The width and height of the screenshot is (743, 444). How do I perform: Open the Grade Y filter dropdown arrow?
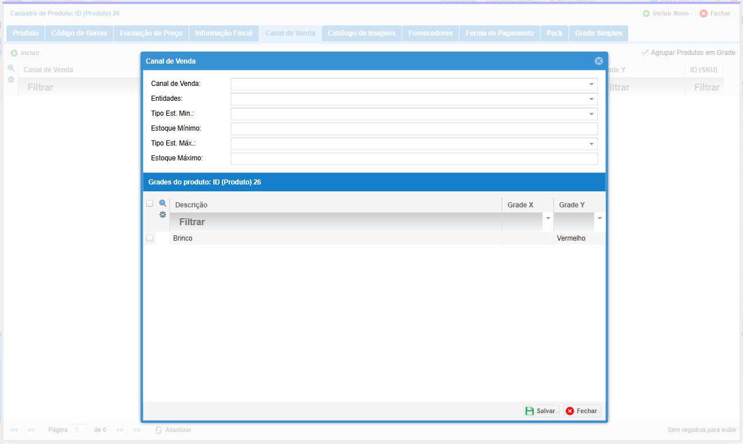[x=600, y=218]
